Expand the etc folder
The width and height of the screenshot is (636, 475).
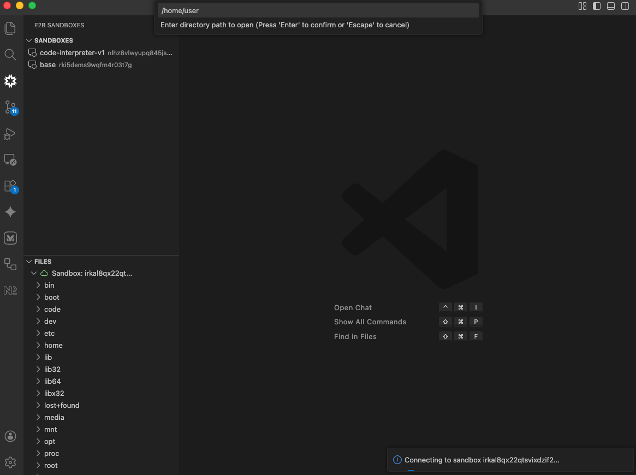[38, 333]
